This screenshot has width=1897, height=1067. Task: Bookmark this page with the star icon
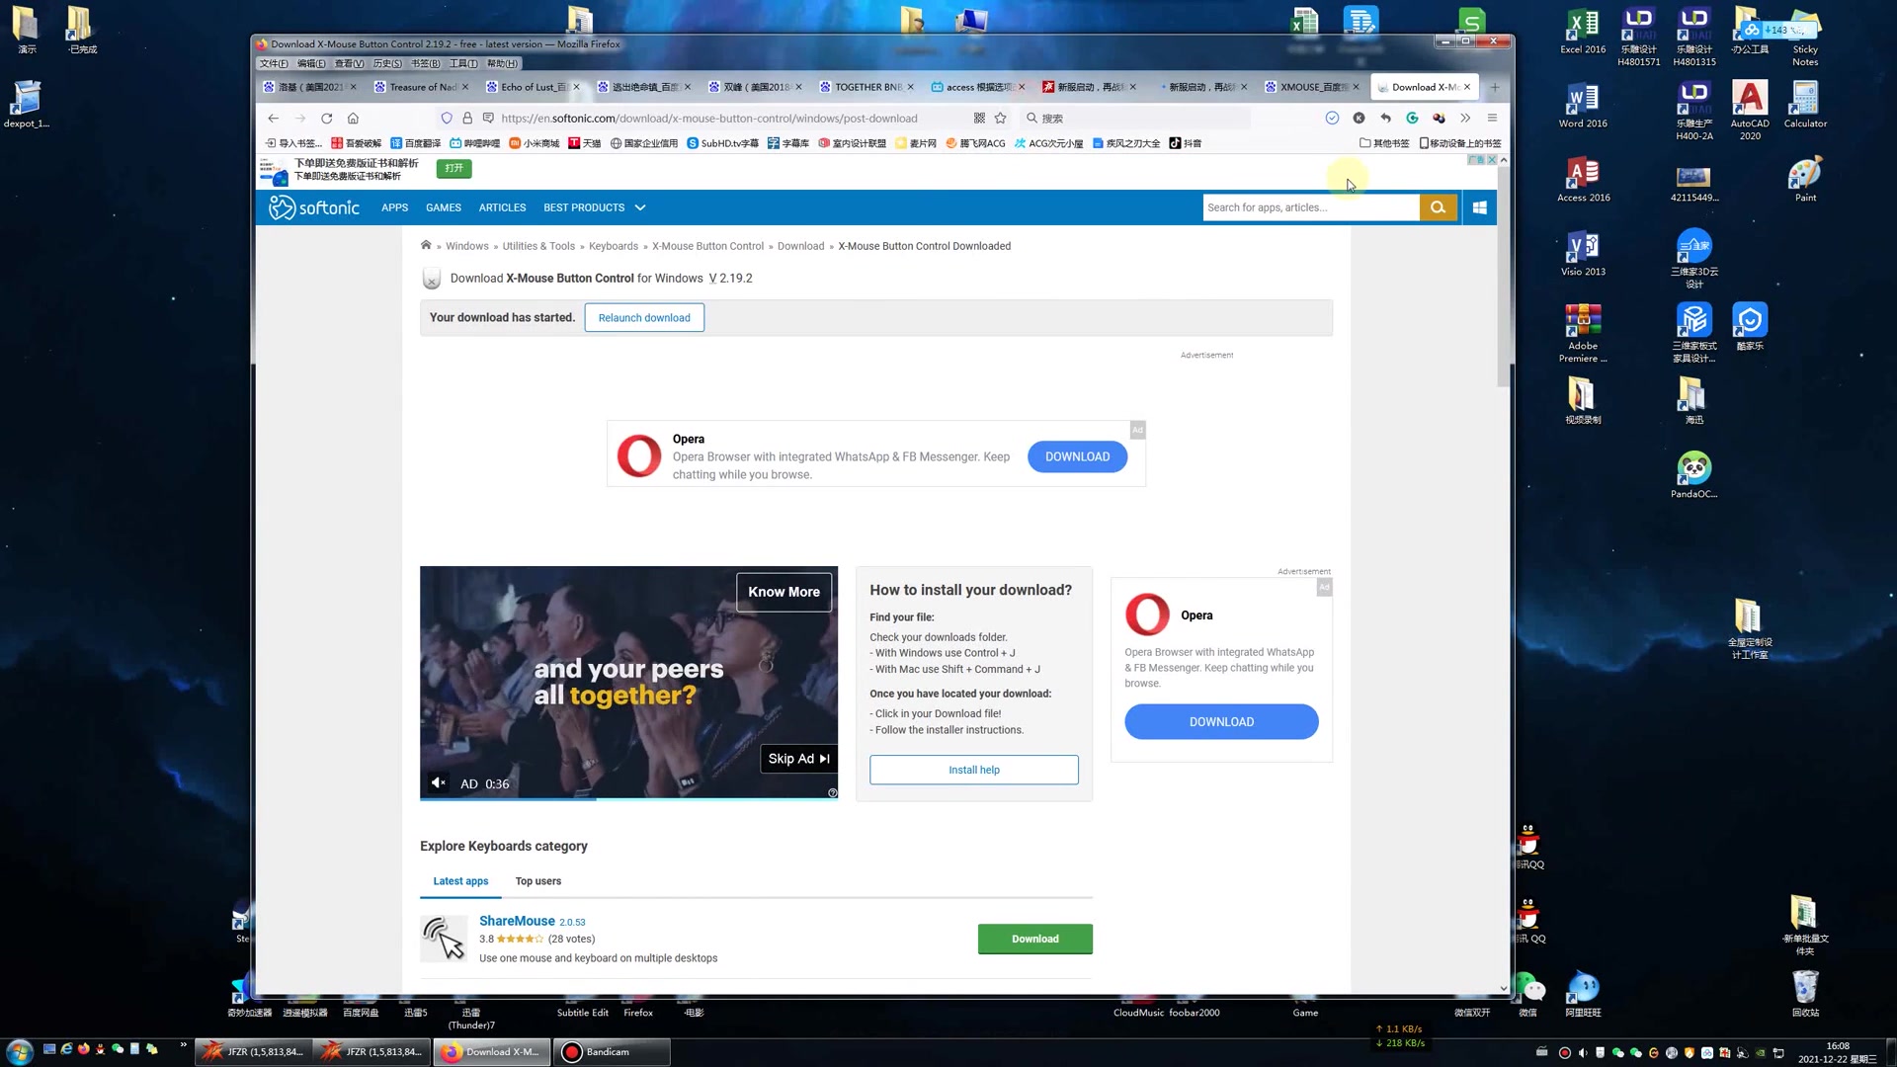coord(1001,118)
